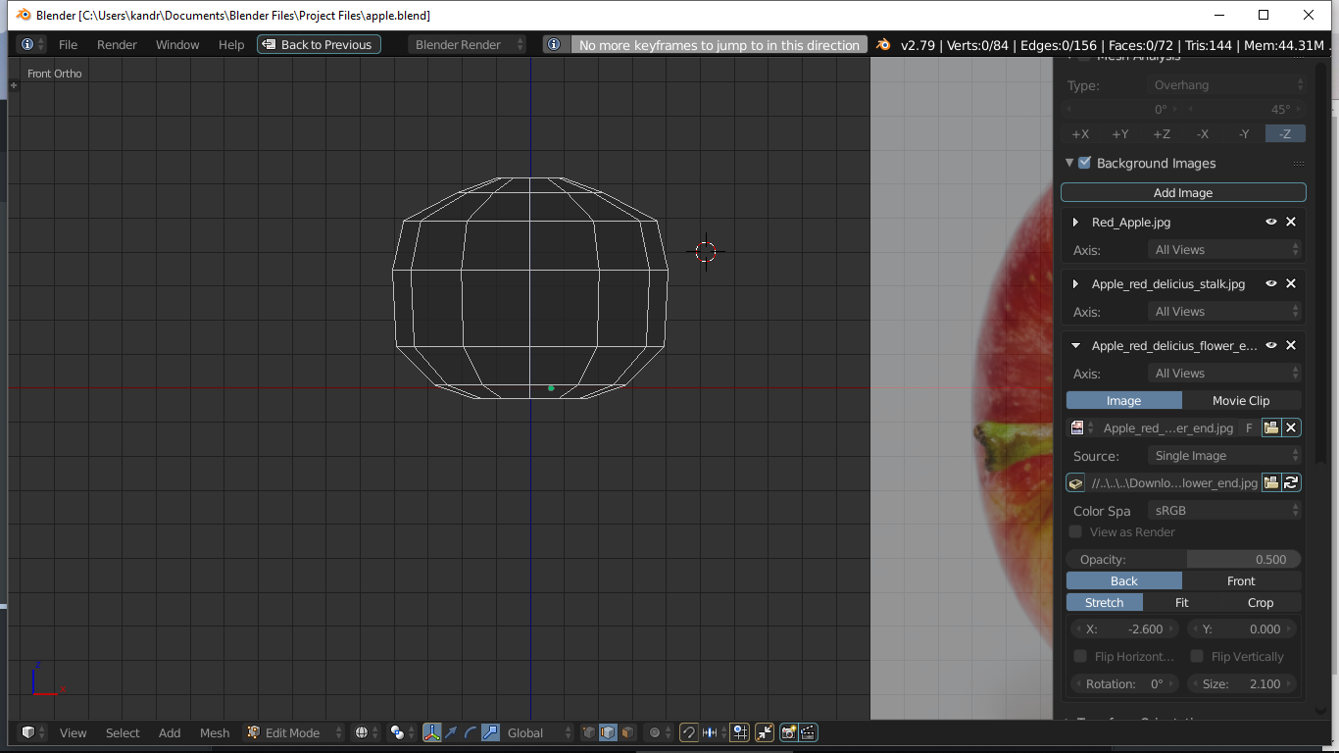The height and width of the screenshot is (753, 1339).
Task: Toggle snap during transform magnet
Action: click(689, 732)
